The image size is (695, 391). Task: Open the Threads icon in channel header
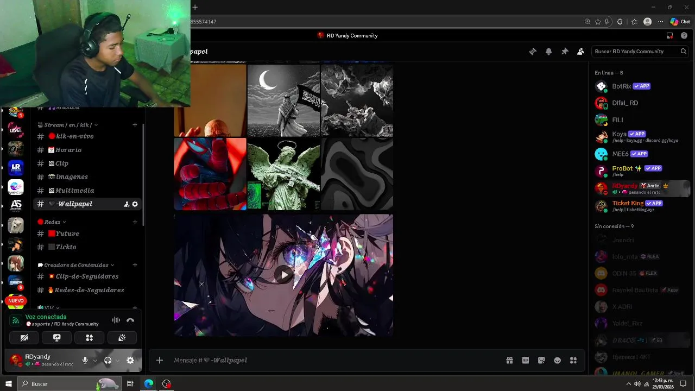pyautogui.click(x=533, y=51)
